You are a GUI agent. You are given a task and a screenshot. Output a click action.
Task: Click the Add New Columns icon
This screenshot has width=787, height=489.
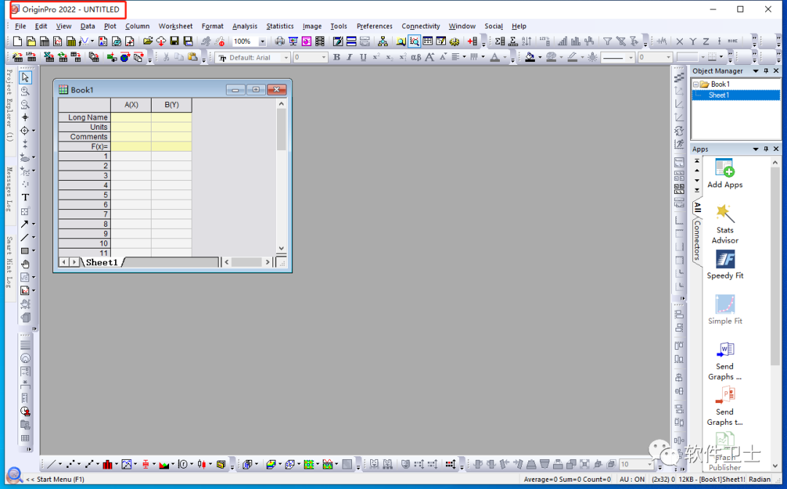[x=471, y=41]
